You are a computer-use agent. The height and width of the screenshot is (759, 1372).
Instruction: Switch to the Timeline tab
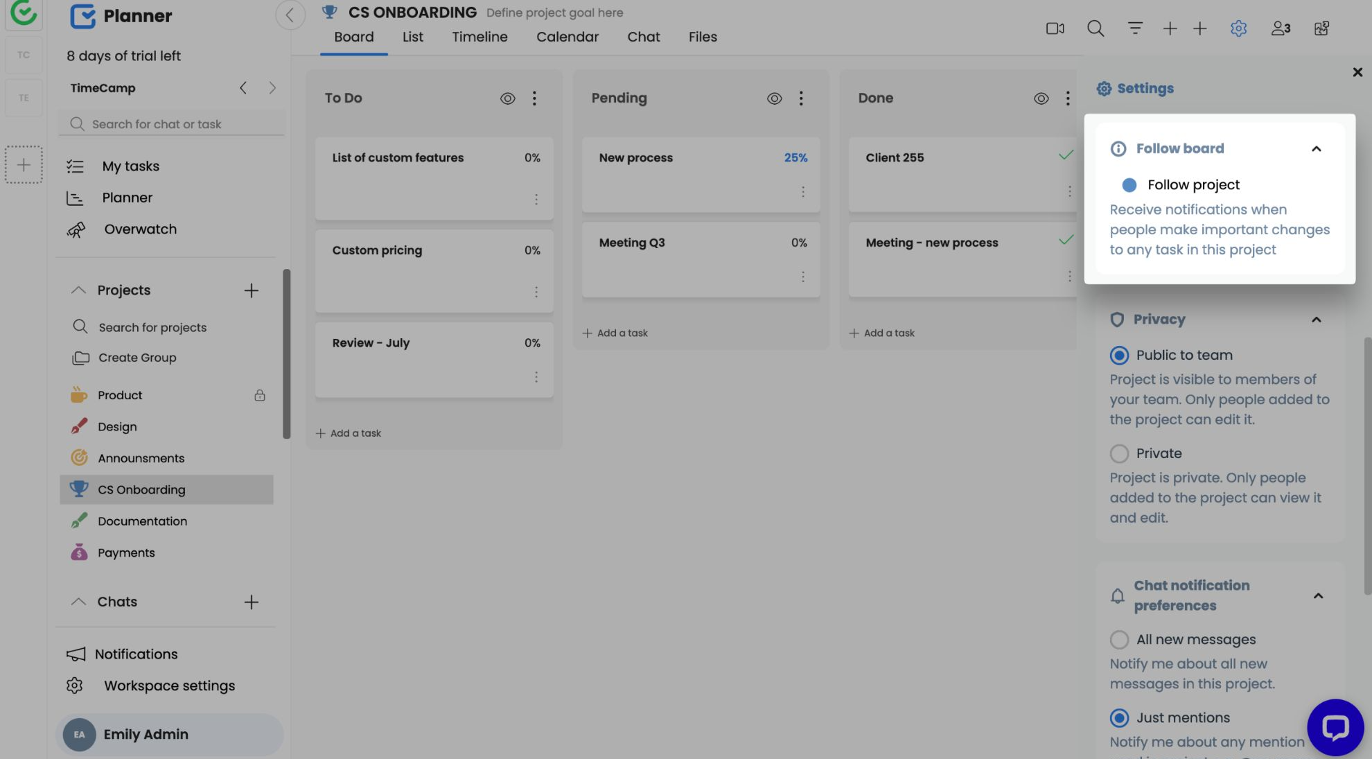tap(480, 37)
